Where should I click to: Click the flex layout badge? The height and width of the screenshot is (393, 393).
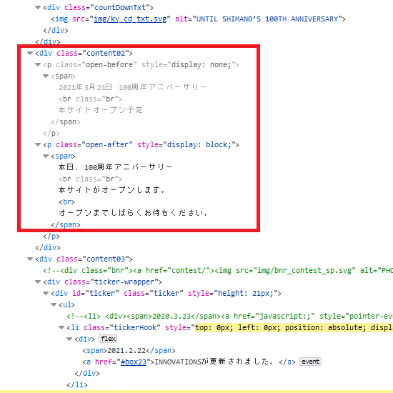pyautogui.click(x=108, y=339)
